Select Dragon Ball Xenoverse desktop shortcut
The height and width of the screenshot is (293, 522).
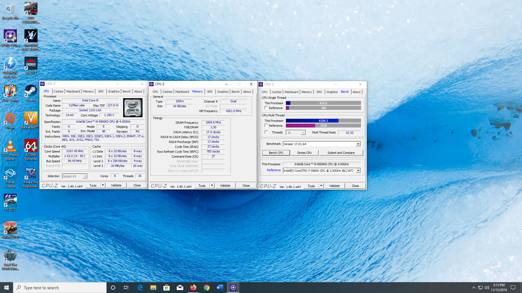click(x=31, y=40)
